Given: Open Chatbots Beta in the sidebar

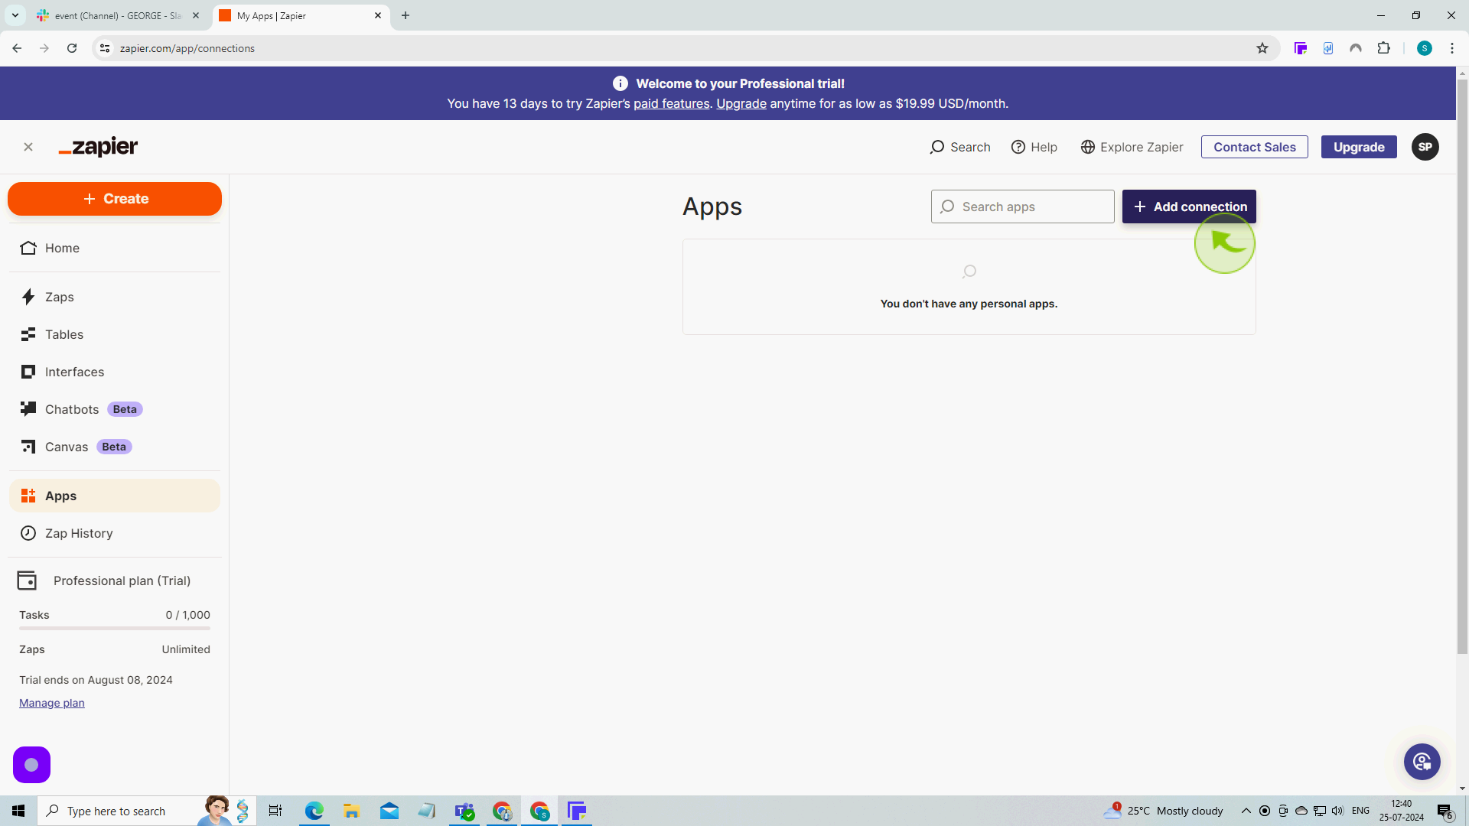Looking at the screenshot, I should (115, 409).
